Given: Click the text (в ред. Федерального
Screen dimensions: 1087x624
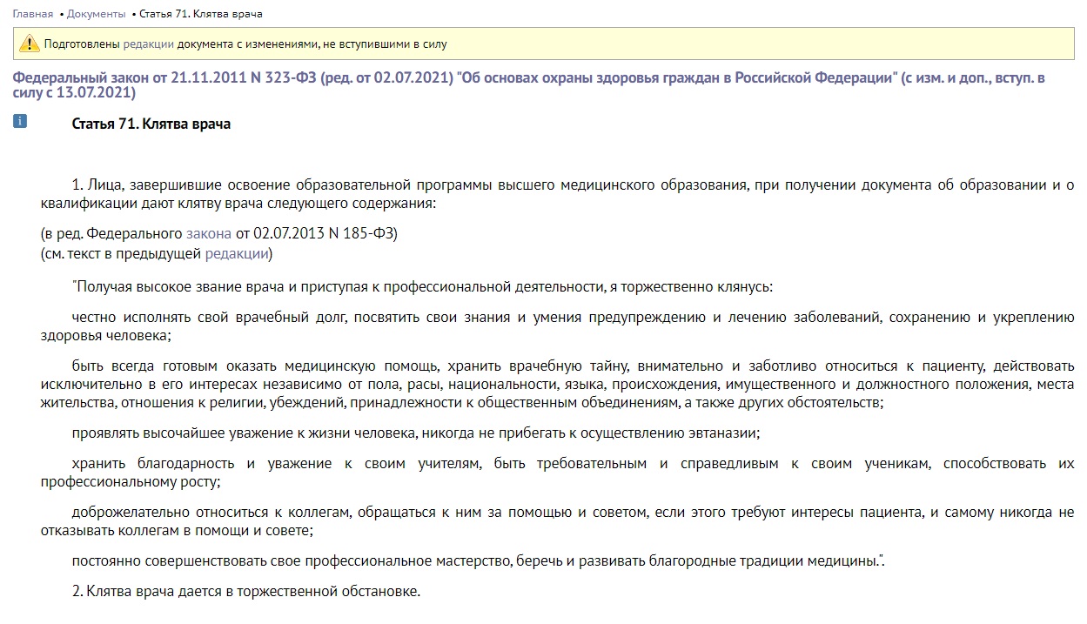Looking at the screenshot, I should 111,233.
